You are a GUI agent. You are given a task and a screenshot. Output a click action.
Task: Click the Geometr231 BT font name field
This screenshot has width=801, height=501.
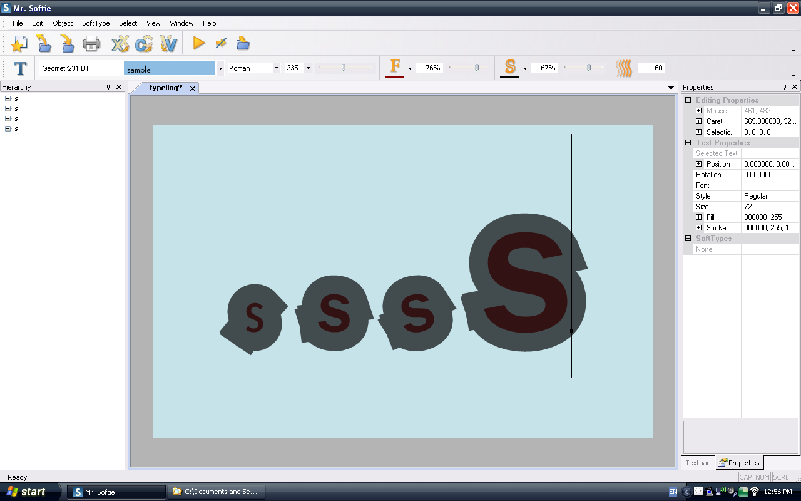click(x=81, y=68)
